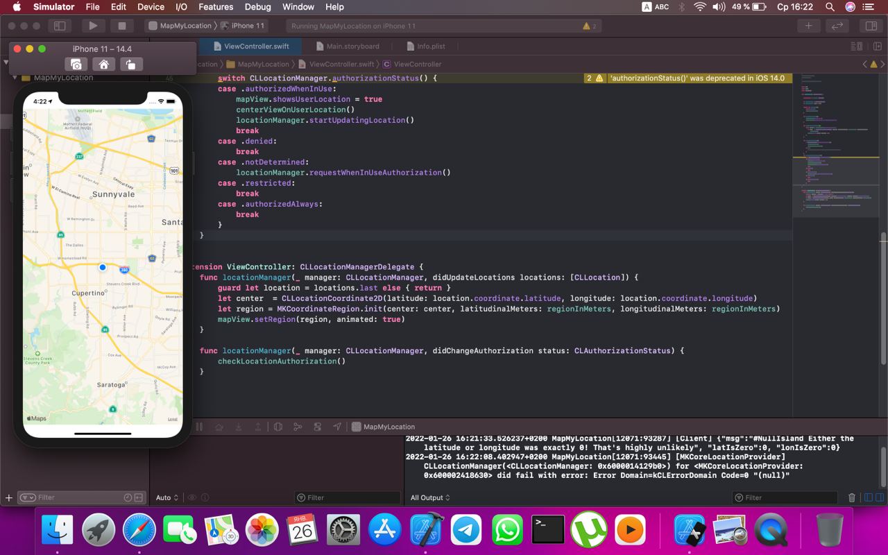
Task: Toggle the console pane button
Action: click(878, 497)
